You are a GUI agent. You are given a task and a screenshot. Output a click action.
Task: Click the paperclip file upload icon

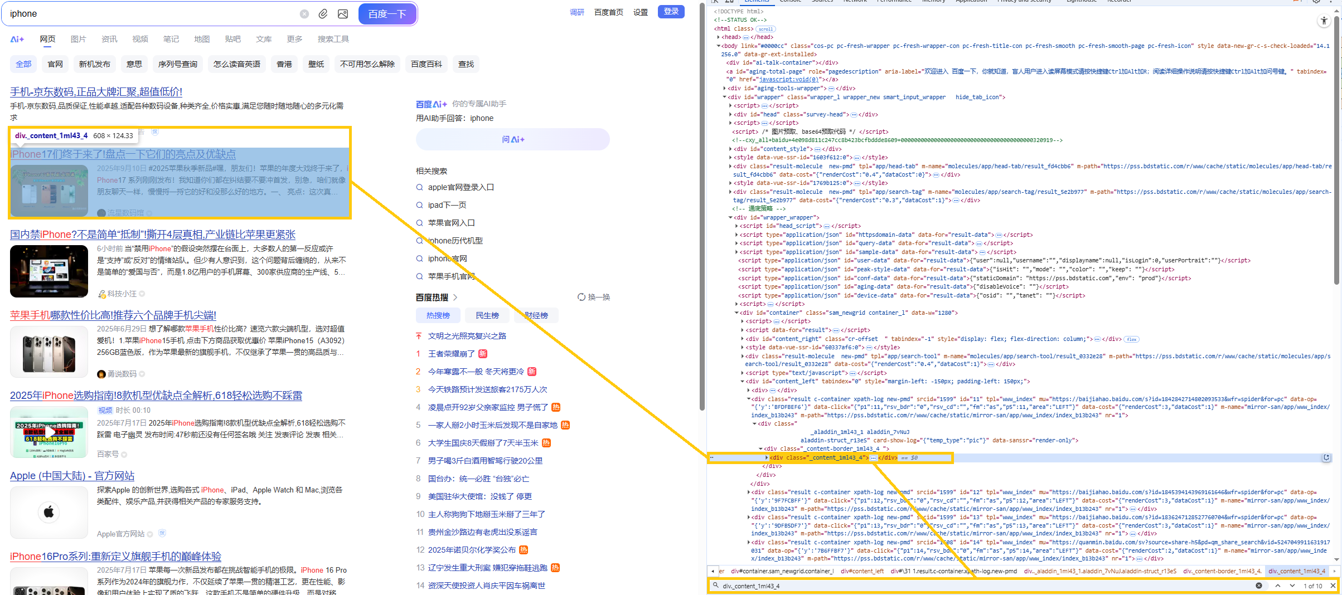pyautogui.click(x=323, y=14)
